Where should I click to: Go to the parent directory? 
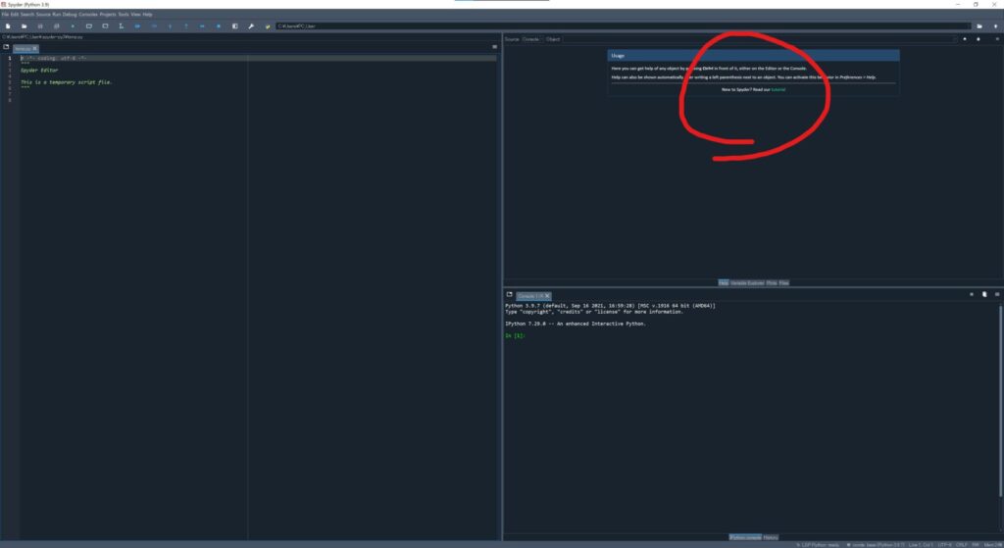click(995, 26)
